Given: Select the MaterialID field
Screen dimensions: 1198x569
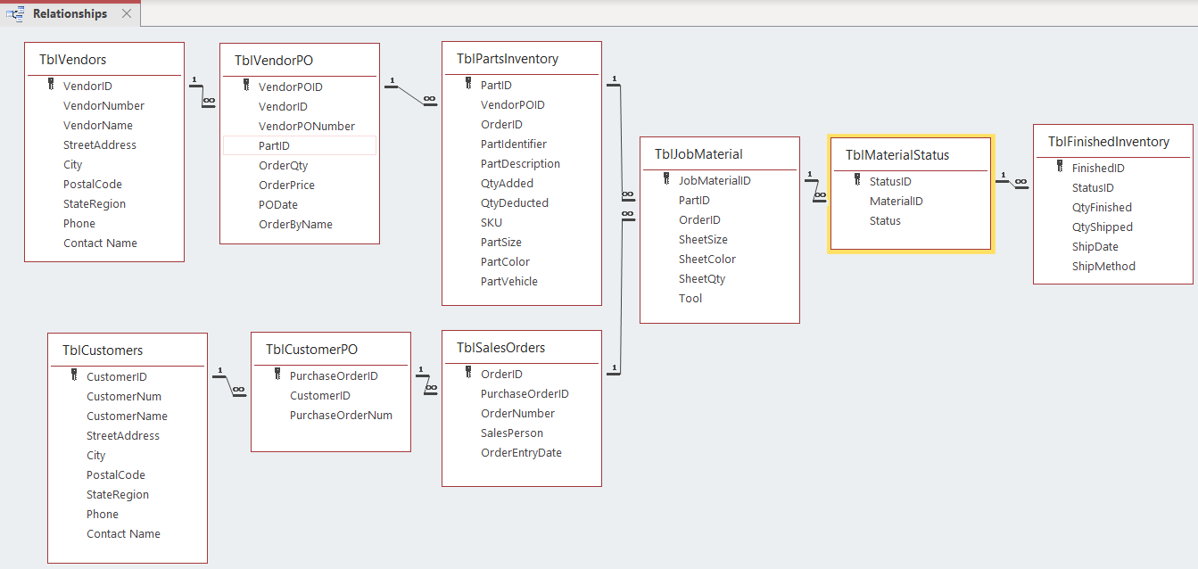Looking at the screenshot, I should [x=896, y=201].
